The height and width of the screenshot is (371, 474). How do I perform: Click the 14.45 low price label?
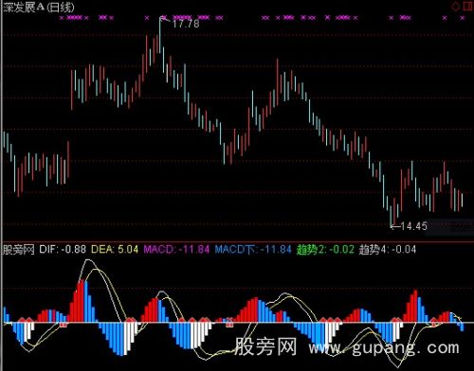[413, 226]
